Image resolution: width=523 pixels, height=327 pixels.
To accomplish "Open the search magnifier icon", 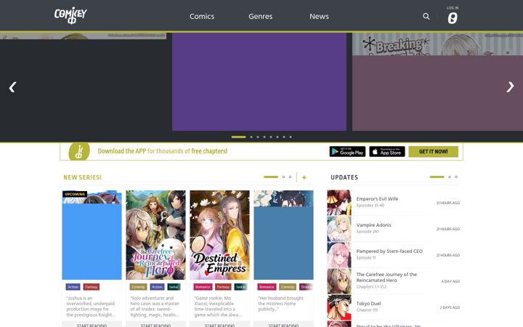I will pyautogui.click(x=426, y=16).
